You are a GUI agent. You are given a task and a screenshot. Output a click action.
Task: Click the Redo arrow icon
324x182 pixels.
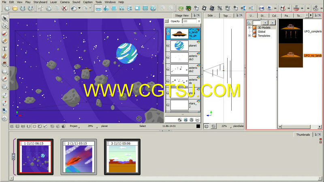85,8
